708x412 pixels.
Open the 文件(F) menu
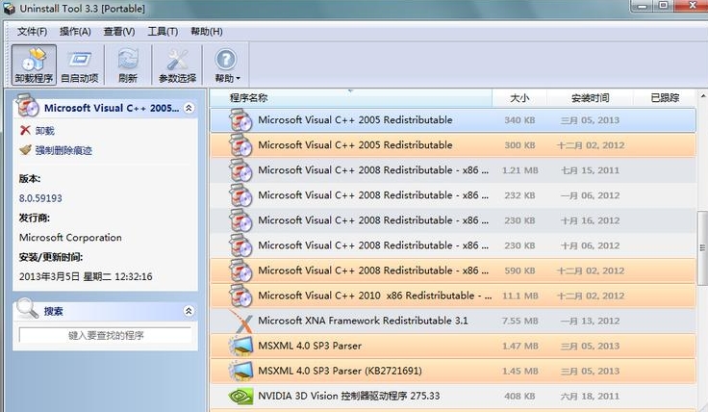click(32, 32)
